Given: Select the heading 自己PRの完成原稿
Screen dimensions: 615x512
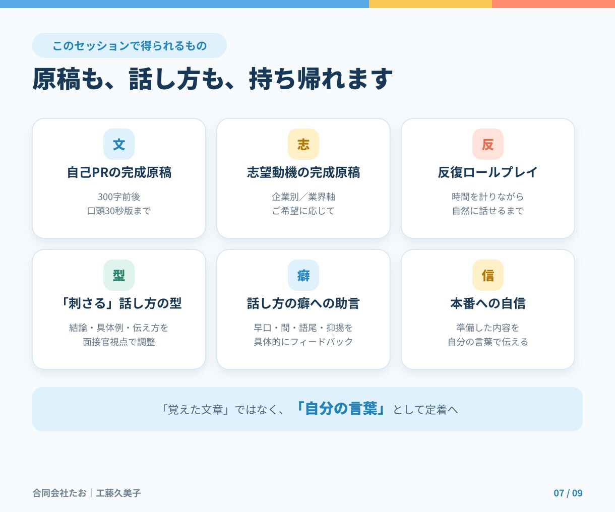Looking at the screenshot, I should point(119,172).
